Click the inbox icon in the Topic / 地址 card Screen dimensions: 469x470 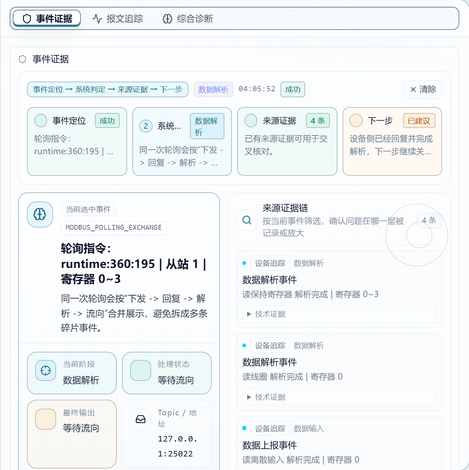[x=141, y=419]
